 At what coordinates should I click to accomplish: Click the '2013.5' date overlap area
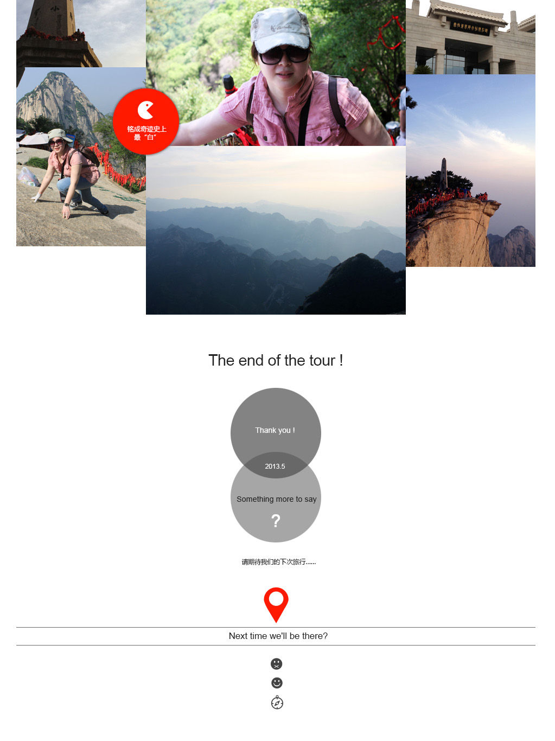275,466
